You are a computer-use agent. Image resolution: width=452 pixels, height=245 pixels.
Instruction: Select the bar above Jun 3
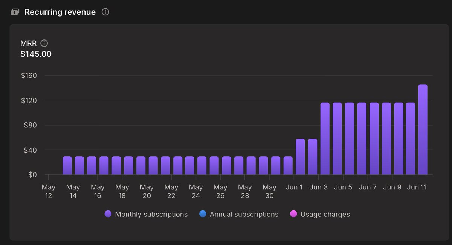pos(325,139)
